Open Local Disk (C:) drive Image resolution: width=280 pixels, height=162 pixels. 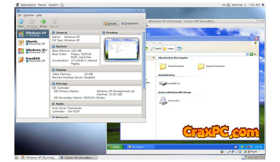(x=163, y=83)
